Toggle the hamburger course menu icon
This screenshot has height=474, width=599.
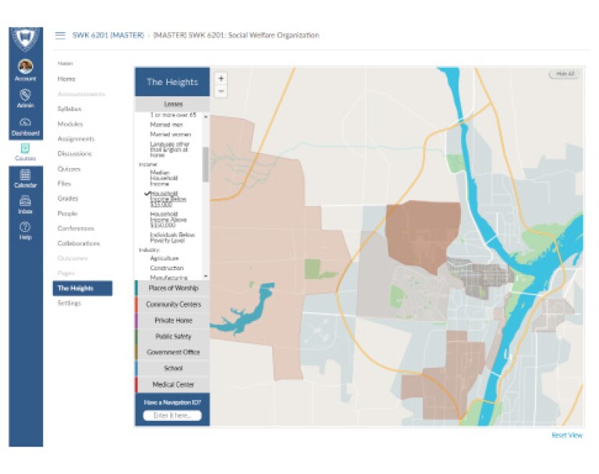60,35
